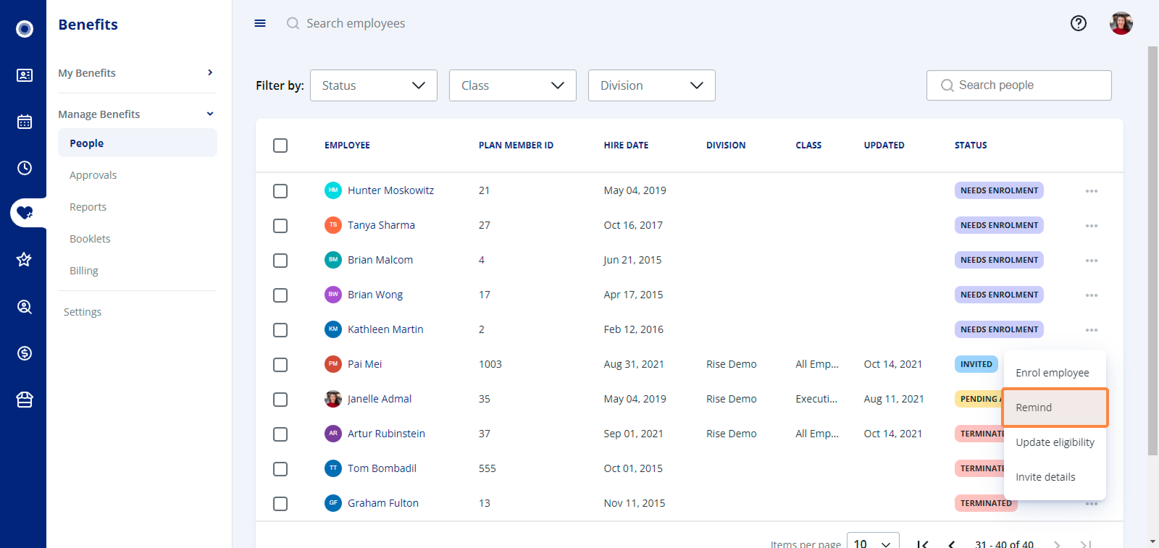Click search icon in Search employees bar
This screenshot has width=1159, height=548.
[293, 23]
